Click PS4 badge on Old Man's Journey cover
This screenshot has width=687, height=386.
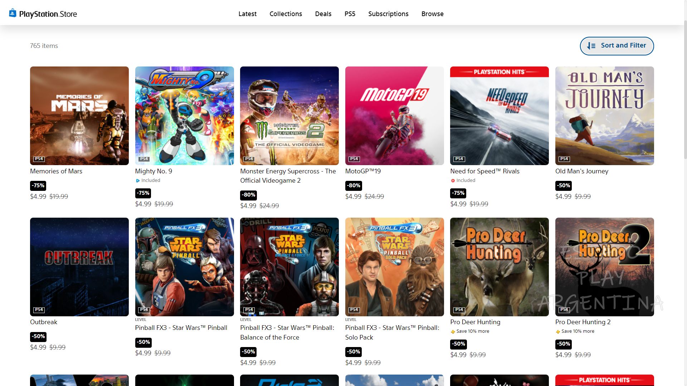tap(564, 159)
